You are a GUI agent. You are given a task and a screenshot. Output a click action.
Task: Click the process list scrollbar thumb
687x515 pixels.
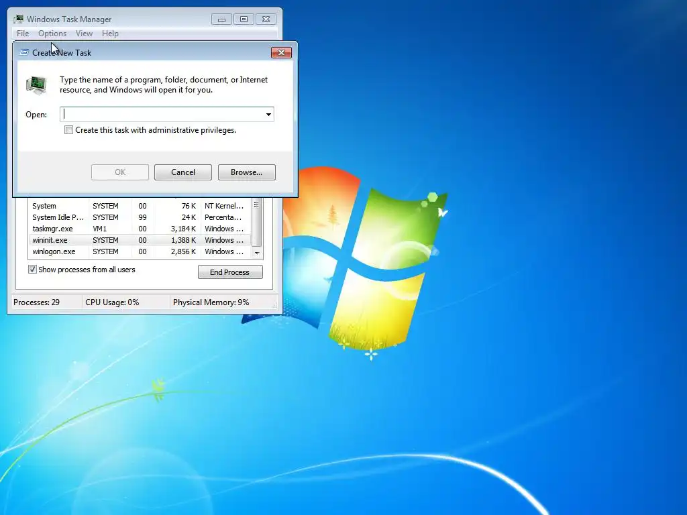(257, 221)
